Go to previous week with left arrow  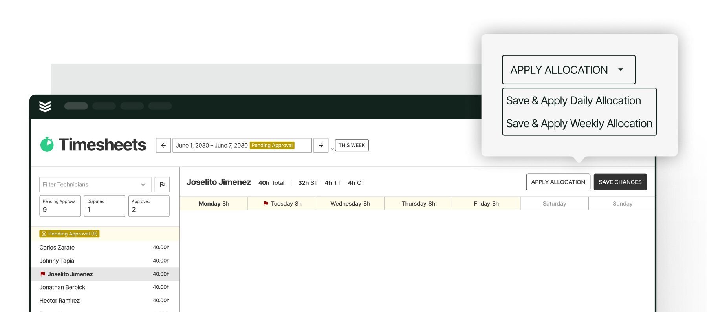coord(163,145)
